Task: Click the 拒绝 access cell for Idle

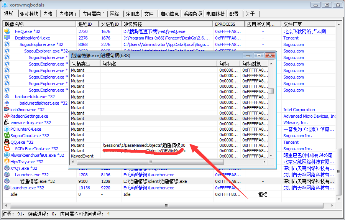Action: pos(263,194)
